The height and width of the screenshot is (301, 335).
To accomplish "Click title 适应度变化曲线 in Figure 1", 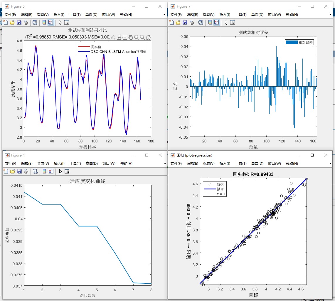I will pos(87,181).
